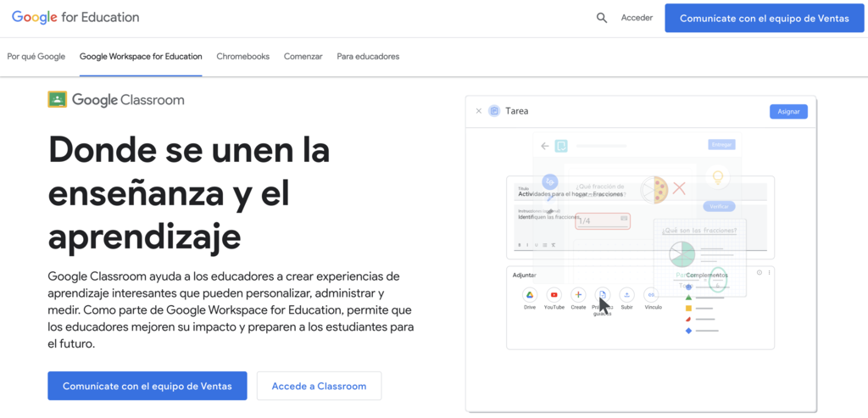The height and width of the screenshot is (418, 868).
Task: Close the Tarea dialog with X
Action: (479, 111)
